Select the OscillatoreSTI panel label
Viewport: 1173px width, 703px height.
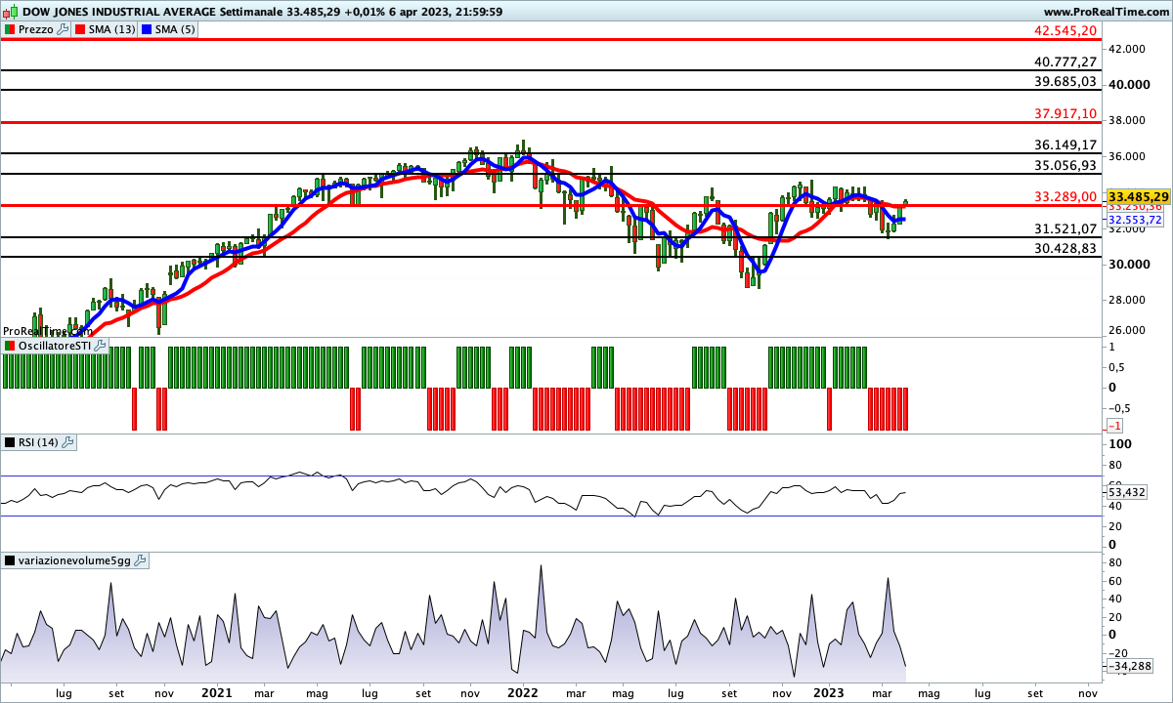click(55, 346)
